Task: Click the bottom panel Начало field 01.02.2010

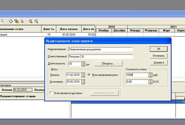Action: pos(23,90)
